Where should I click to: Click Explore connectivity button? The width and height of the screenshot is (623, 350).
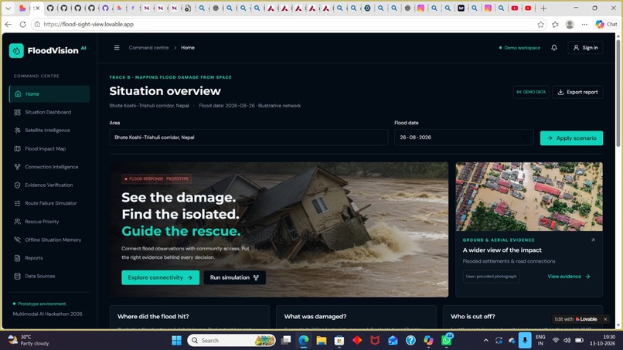pyautogui.click(x=161, y=277)
